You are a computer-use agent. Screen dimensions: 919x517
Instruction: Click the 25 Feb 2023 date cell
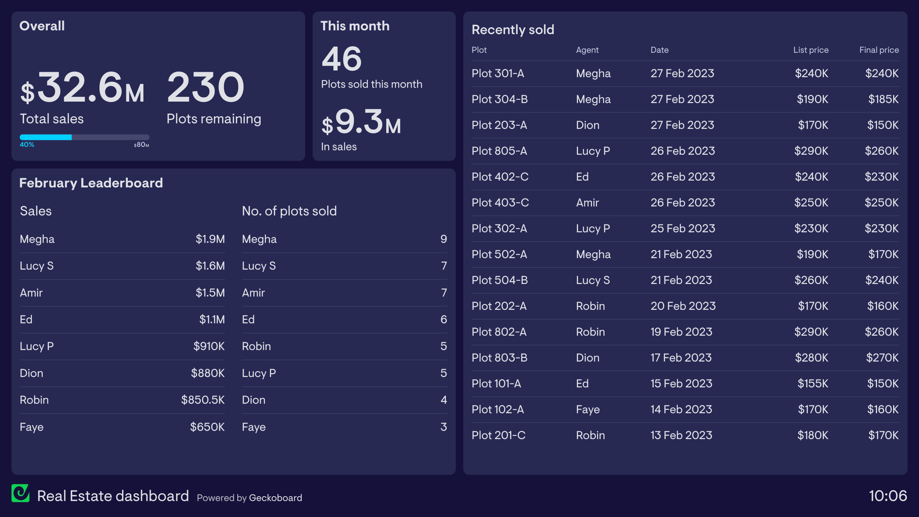click(683, 229)
